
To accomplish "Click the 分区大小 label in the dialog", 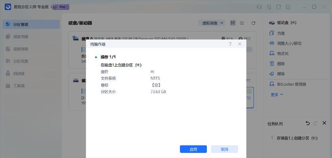I will tap(108, 92).
